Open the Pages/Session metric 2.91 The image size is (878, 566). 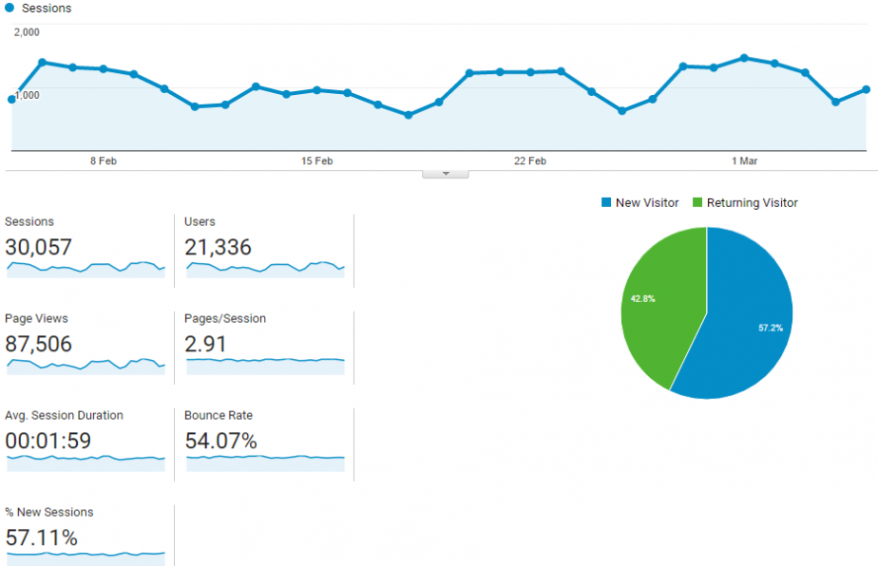click(206, 344)
